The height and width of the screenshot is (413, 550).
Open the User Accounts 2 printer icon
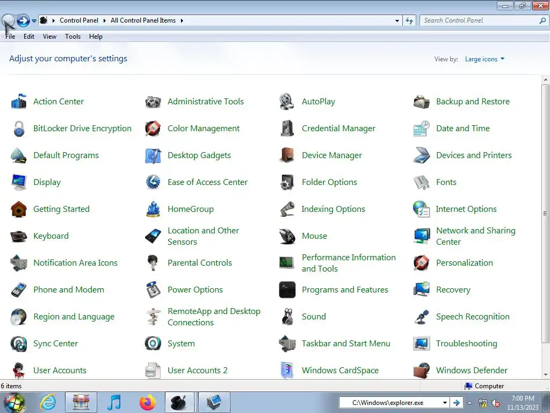point(153,371)
